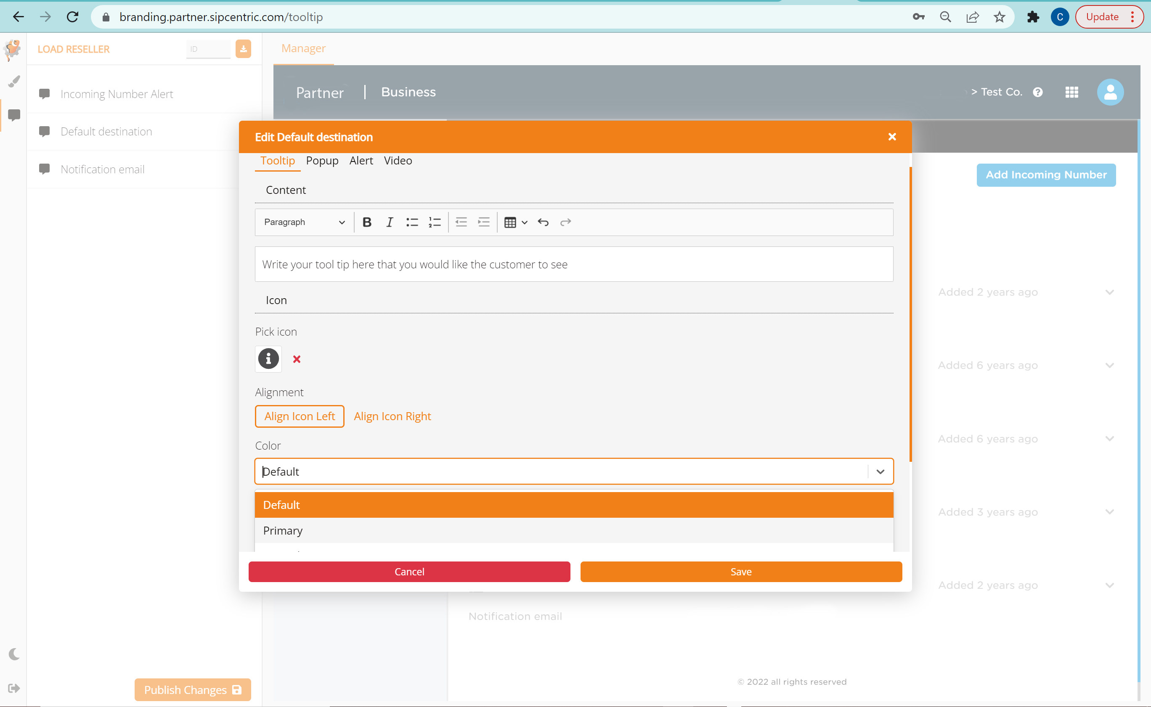Click the Business header link
Screen dimensions: 1151x707
(408, 92)
